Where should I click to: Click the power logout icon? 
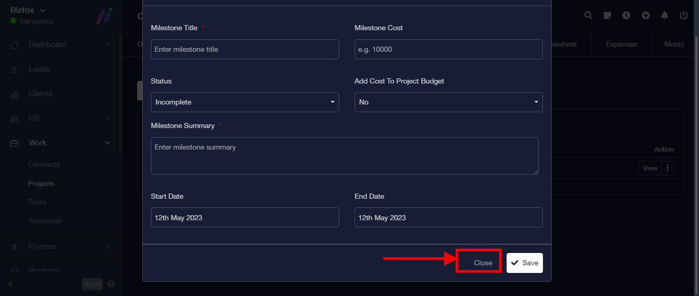684,15
